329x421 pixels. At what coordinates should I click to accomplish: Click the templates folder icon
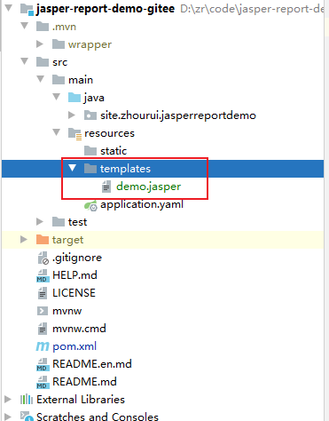coord(90,169)
